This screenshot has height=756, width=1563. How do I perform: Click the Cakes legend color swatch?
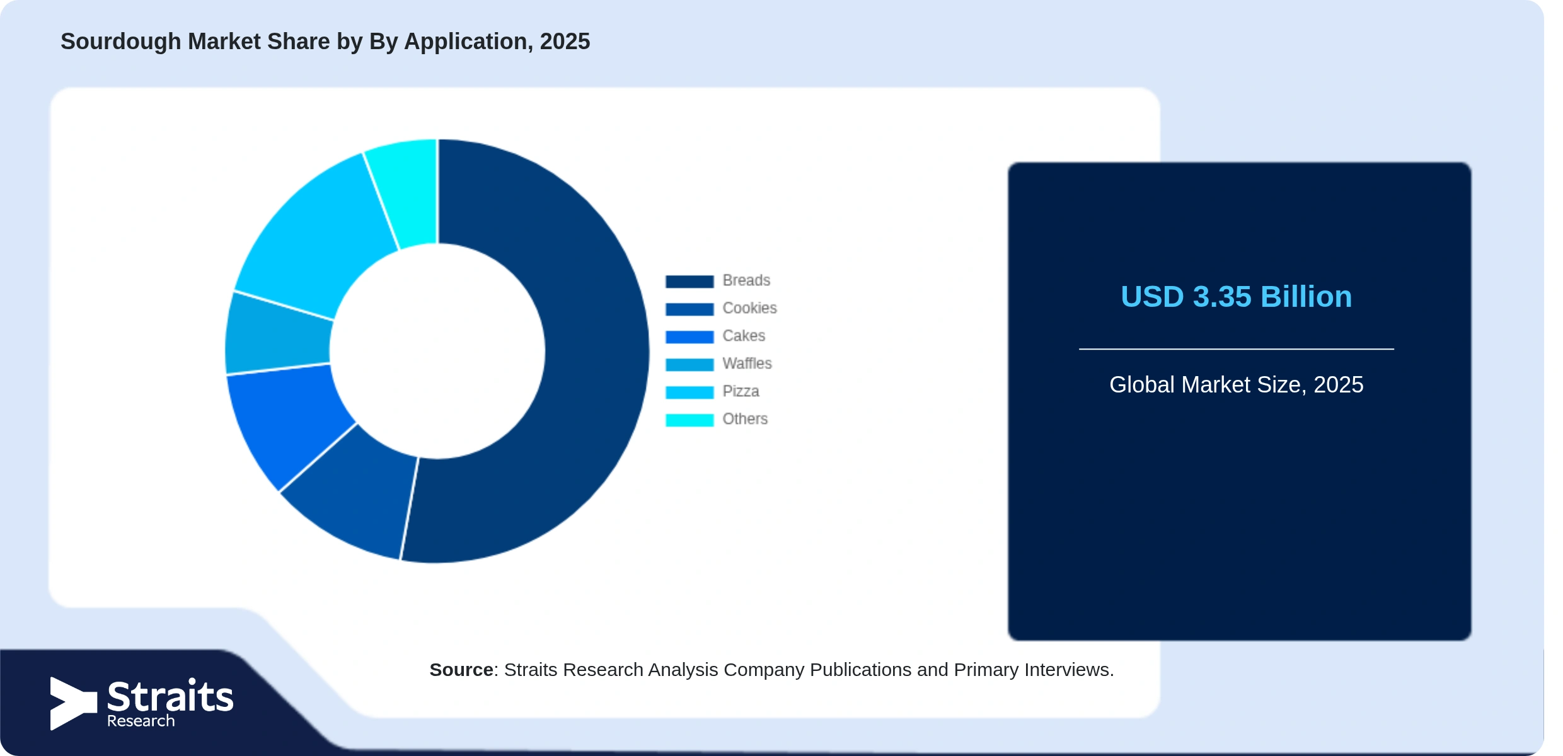[x=689, y=336]
